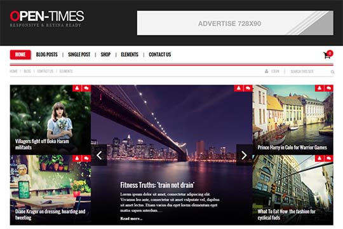Click the search magnifier icon
343x229 pixels.
332,72
